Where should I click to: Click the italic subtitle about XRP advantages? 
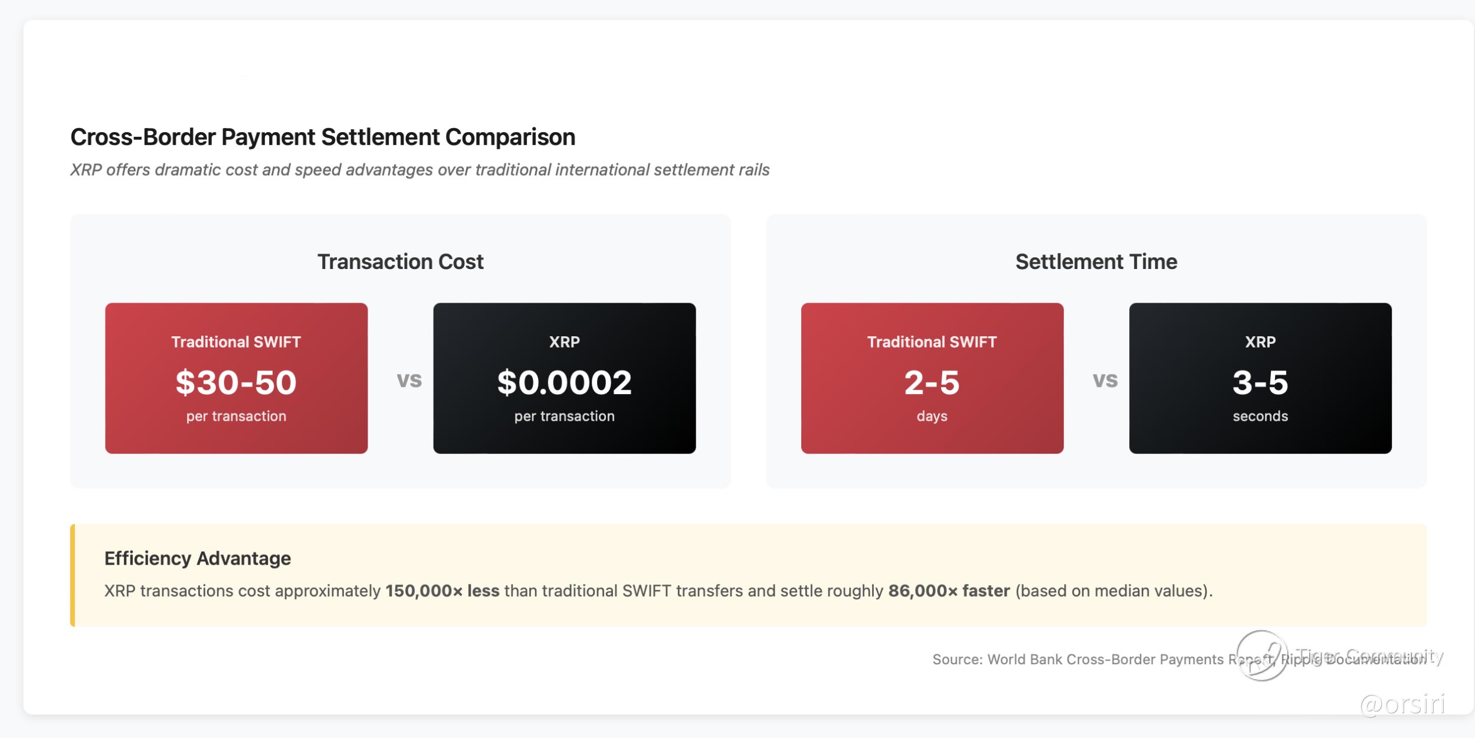pos(419,170)
